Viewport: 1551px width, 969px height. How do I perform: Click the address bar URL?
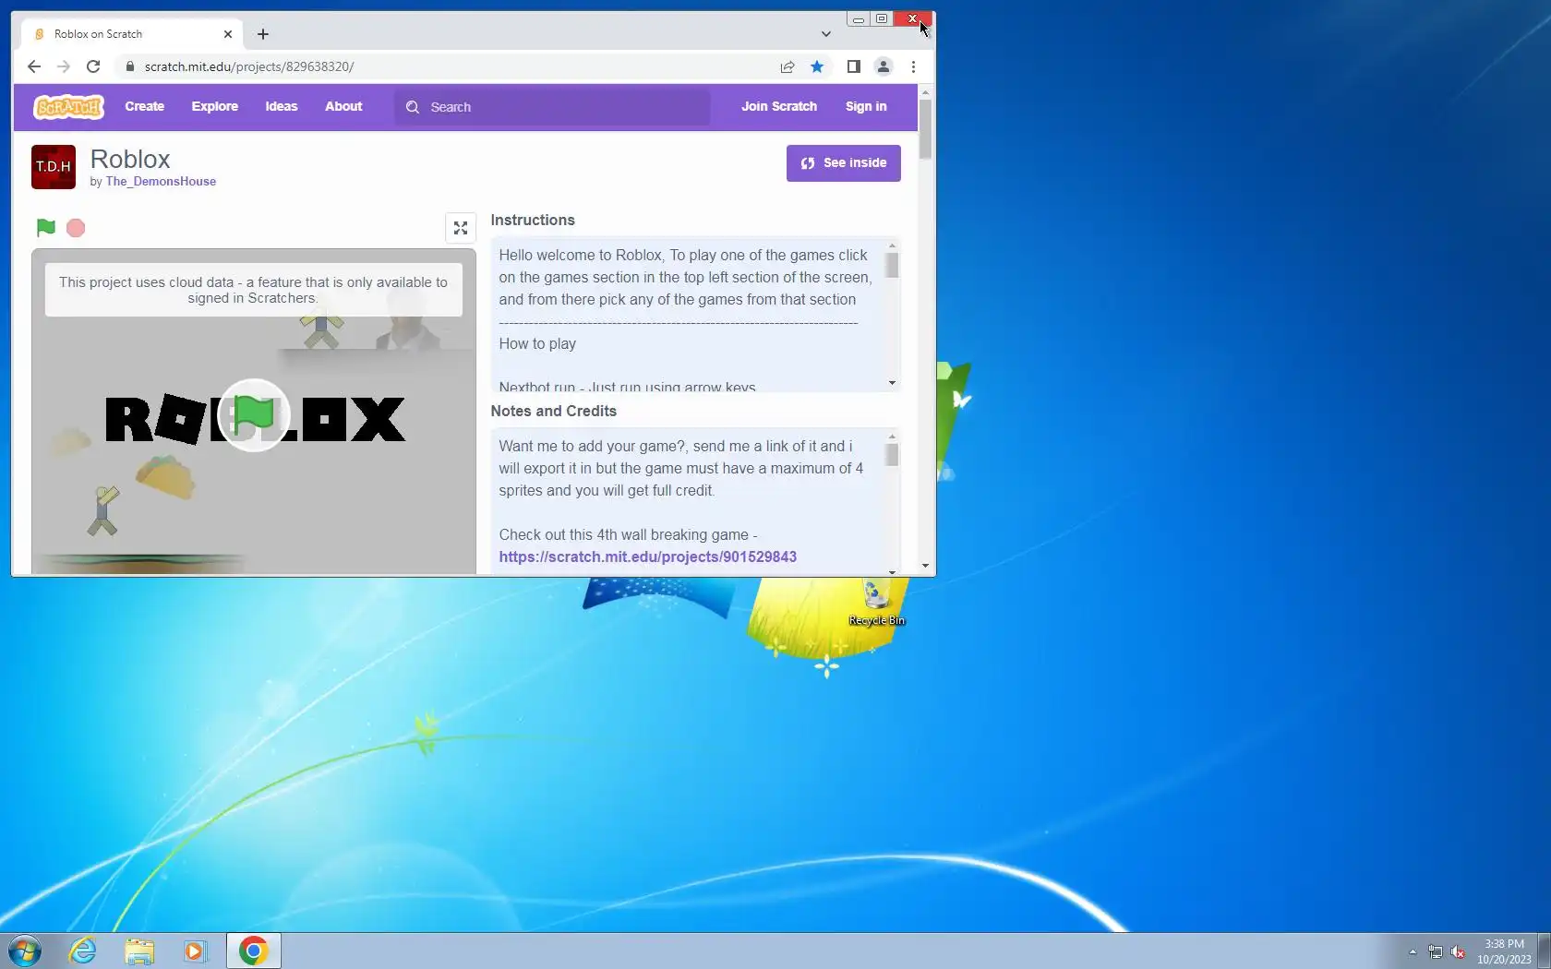click(x=249, y=66)
